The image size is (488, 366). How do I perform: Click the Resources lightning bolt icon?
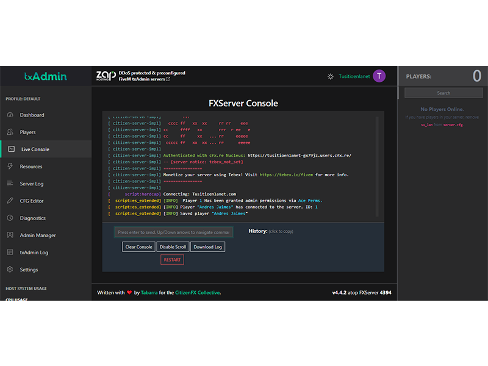[x=10, y=166]
